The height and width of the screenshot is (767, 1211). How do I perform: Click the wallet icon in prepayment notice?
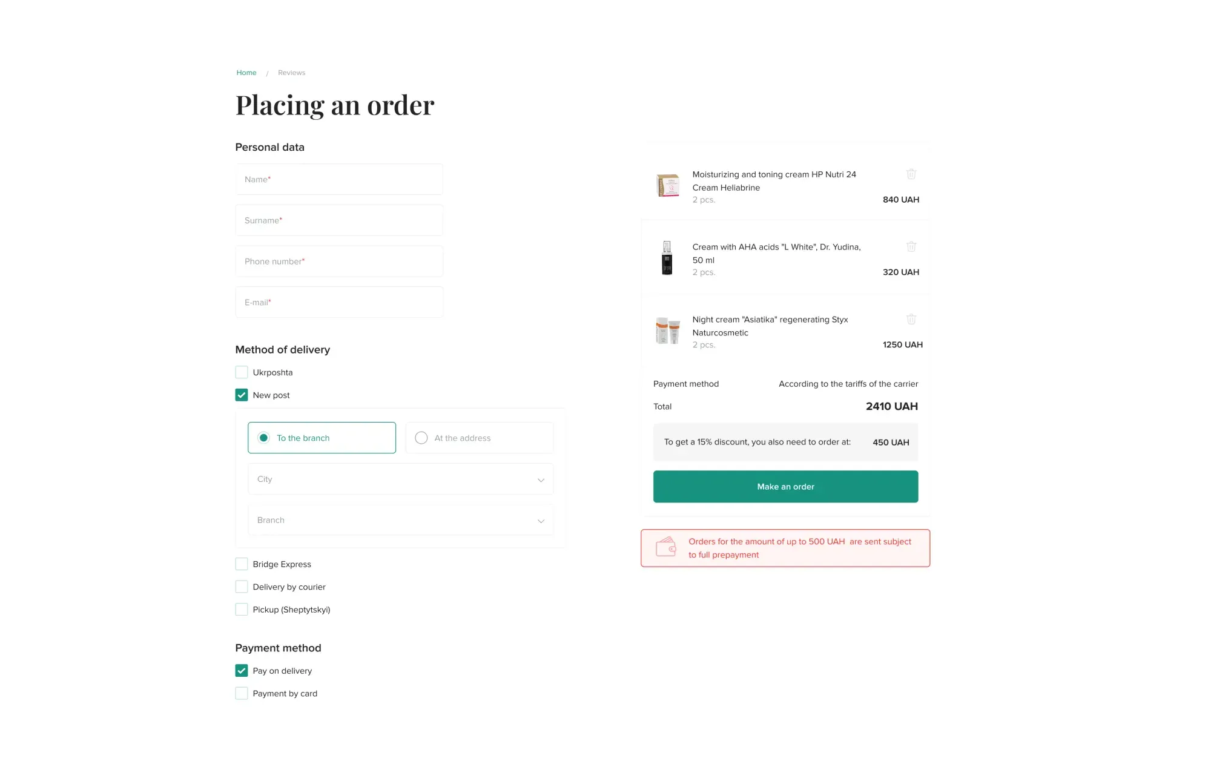pos(667,547)
